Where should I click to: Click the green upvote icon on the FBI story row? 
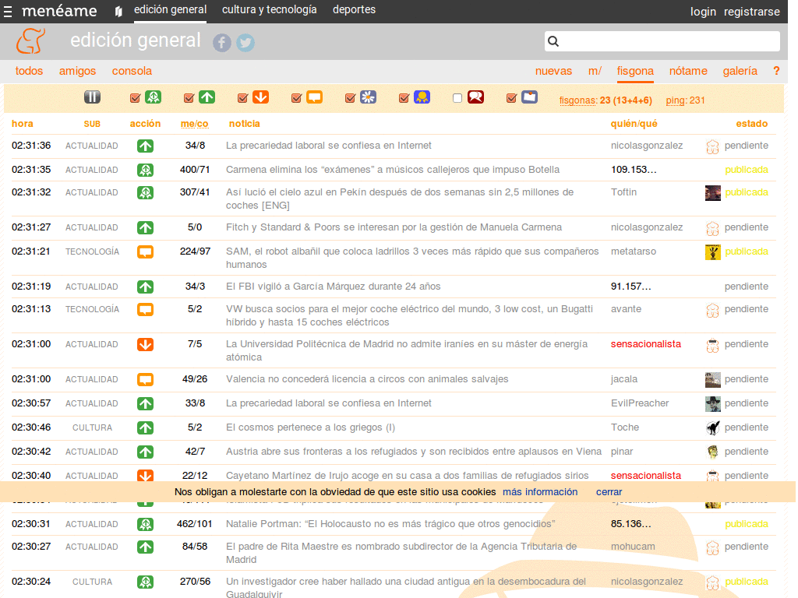[x=145, y=287]
